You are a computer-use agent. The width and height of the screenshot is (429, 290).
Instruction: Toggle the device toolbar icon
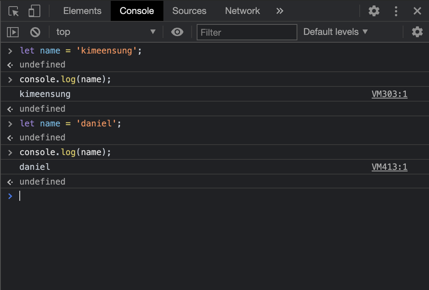coord(34,11)
